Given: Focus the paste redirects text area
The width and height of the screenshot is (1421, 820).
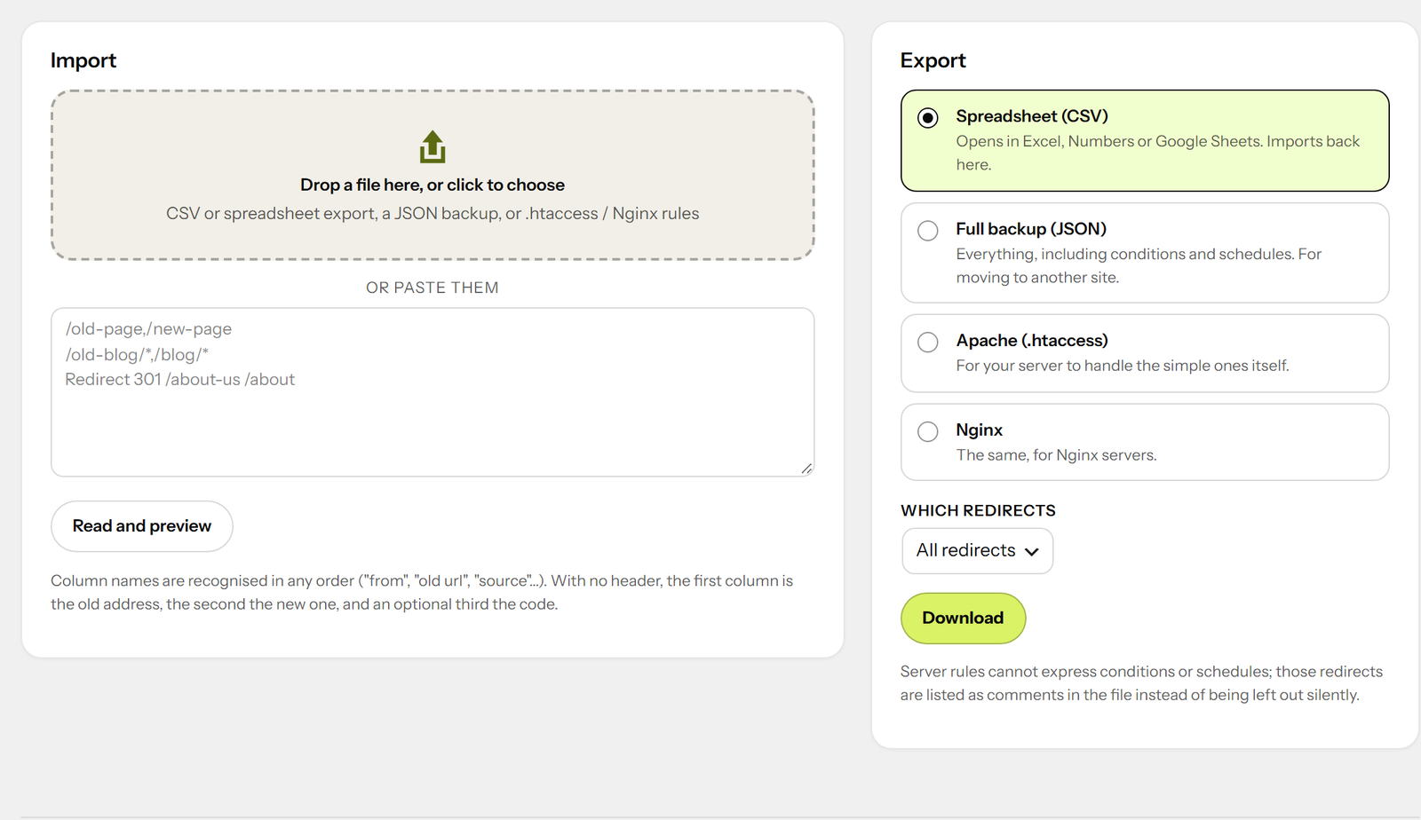Looking at the screenshot, I should [x=433, y=392].
